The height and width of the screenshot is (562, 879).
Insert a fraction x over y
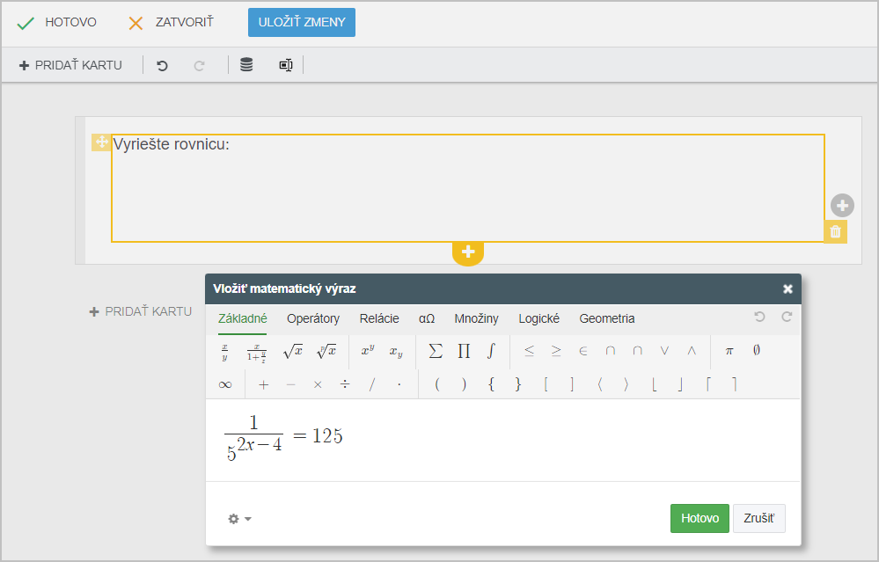224,352
